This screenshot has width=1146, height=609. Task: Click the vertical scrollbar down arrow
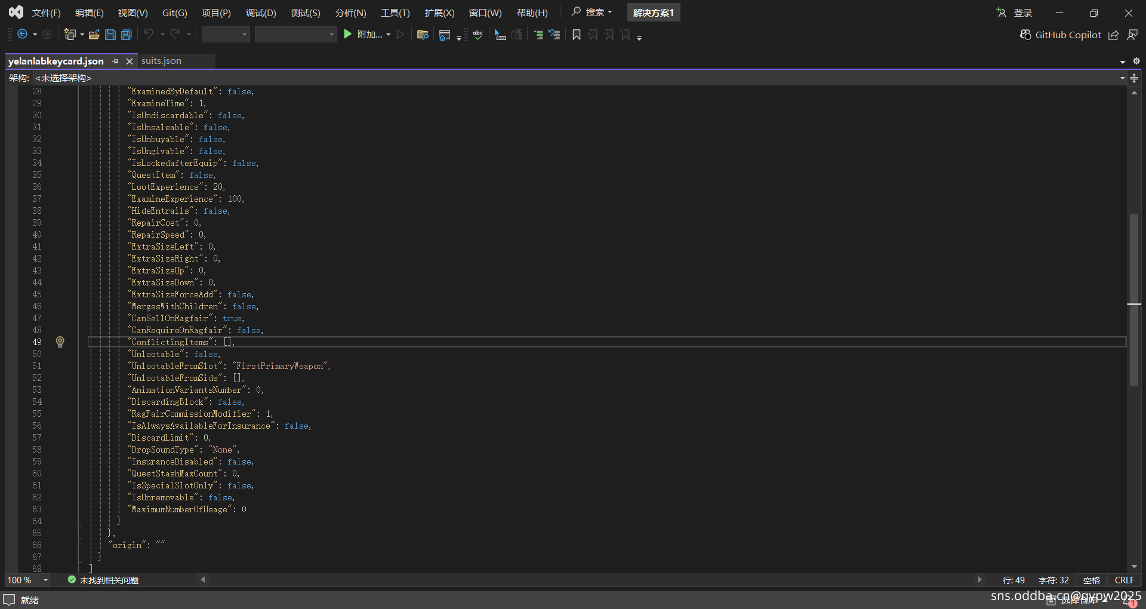pos(1133,567)
